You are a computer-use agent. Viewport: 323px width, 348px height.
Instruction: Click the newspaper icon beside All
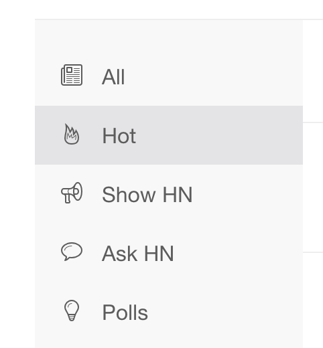(72, 75)
